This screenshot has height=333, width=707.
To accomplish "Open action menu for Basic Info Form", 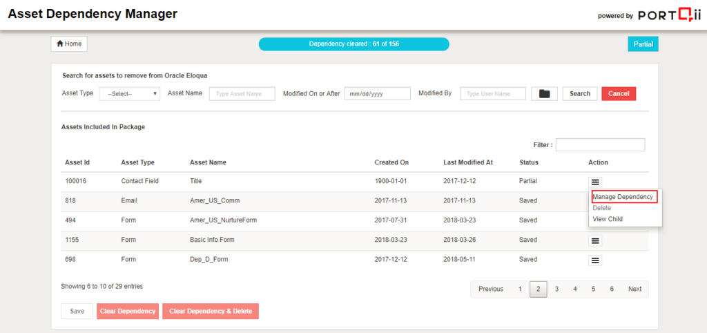I will coord(596,240).
